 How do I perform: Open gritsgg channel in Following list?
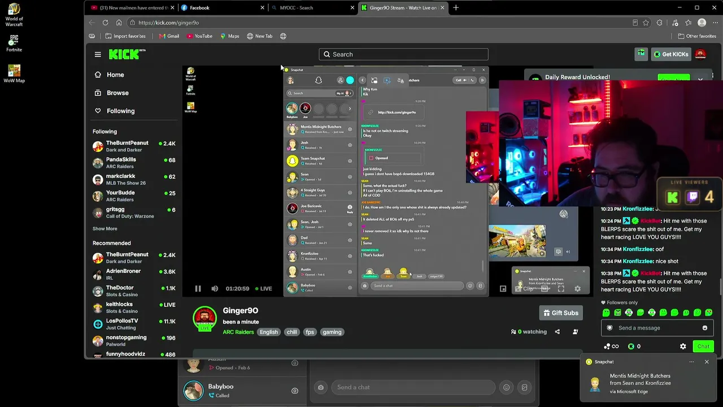click(134, 213)
